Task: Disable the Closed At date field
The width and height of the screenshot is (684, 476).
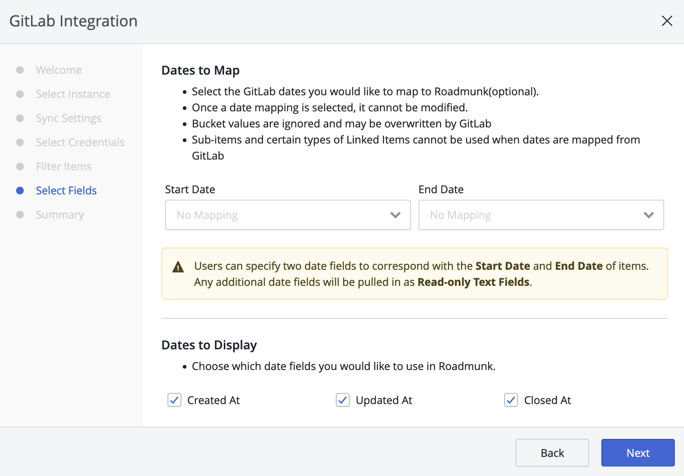Action: point(511,400)
